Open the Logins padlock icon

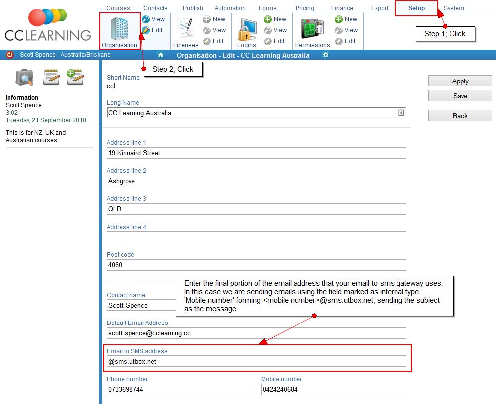tap(247, 30)
